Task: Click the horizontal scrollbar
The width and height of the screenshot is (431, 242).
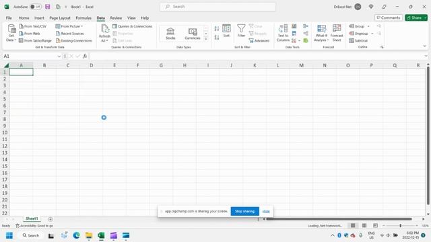Action: (x=339, y=219)
